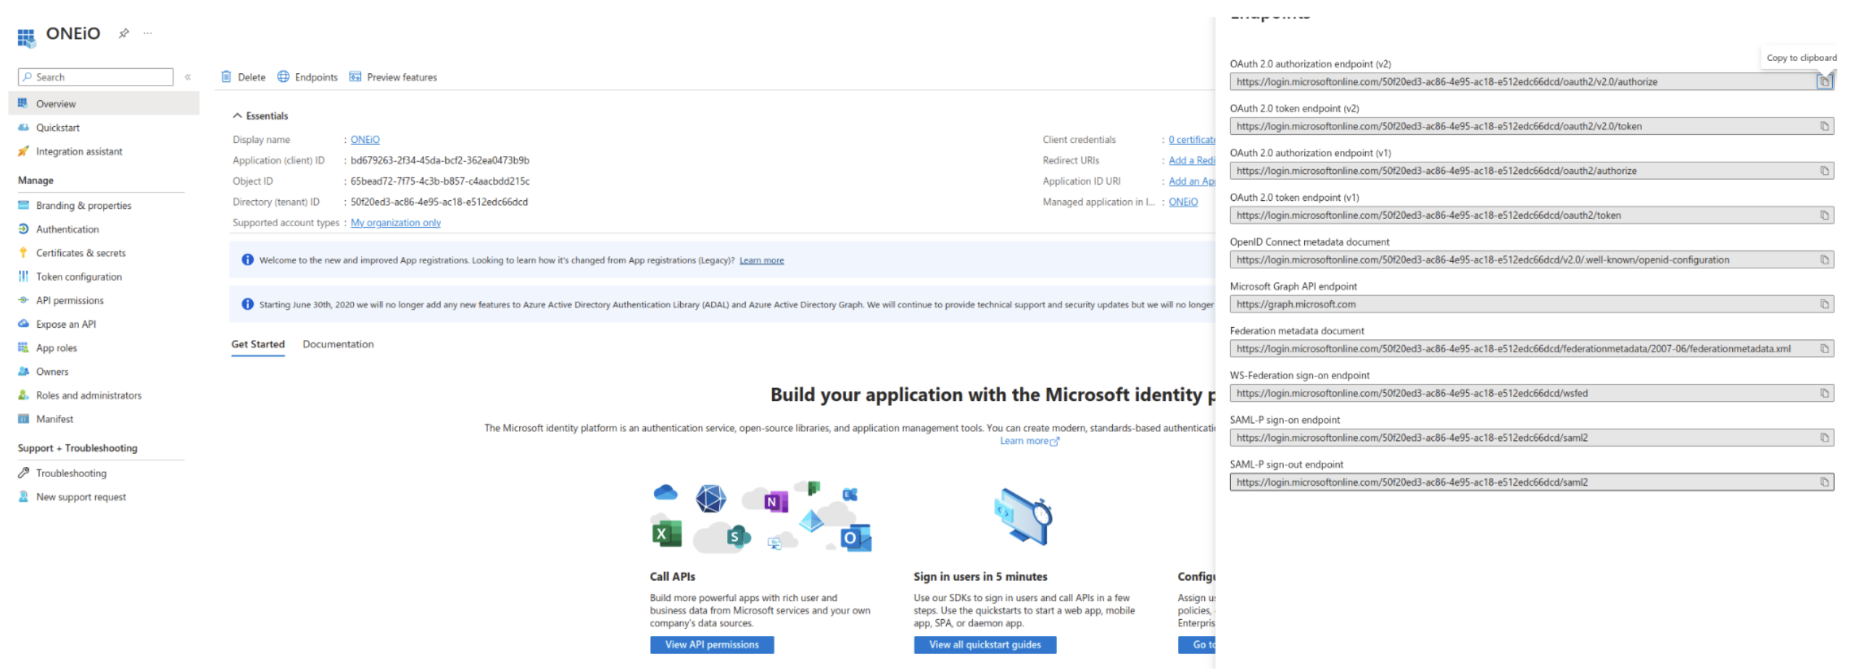Open Quickstart from the sidebar

[57, 128]
